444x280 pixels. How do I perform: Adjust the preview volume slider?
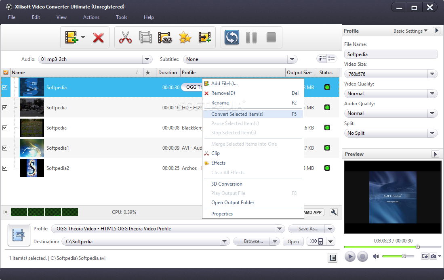click(398, 256)
